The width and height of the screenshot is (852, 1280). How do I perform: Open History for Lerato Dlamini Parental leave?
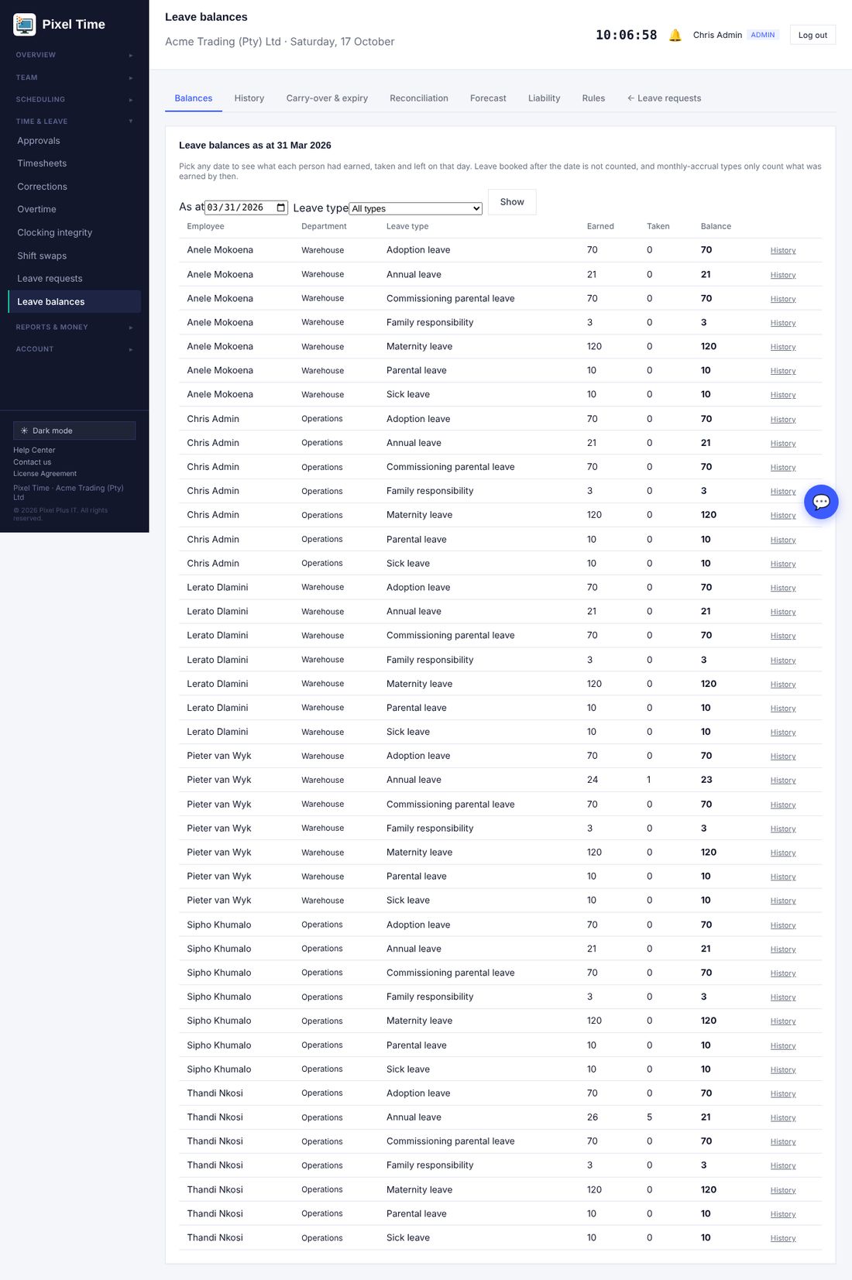[783, 709]
